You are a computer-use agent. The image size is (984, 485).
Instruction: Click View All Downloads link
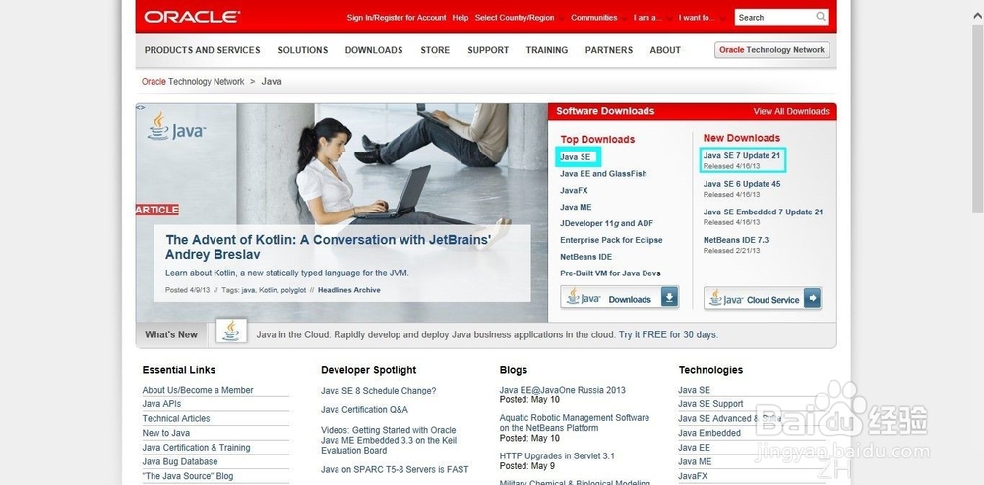point(791,112)
